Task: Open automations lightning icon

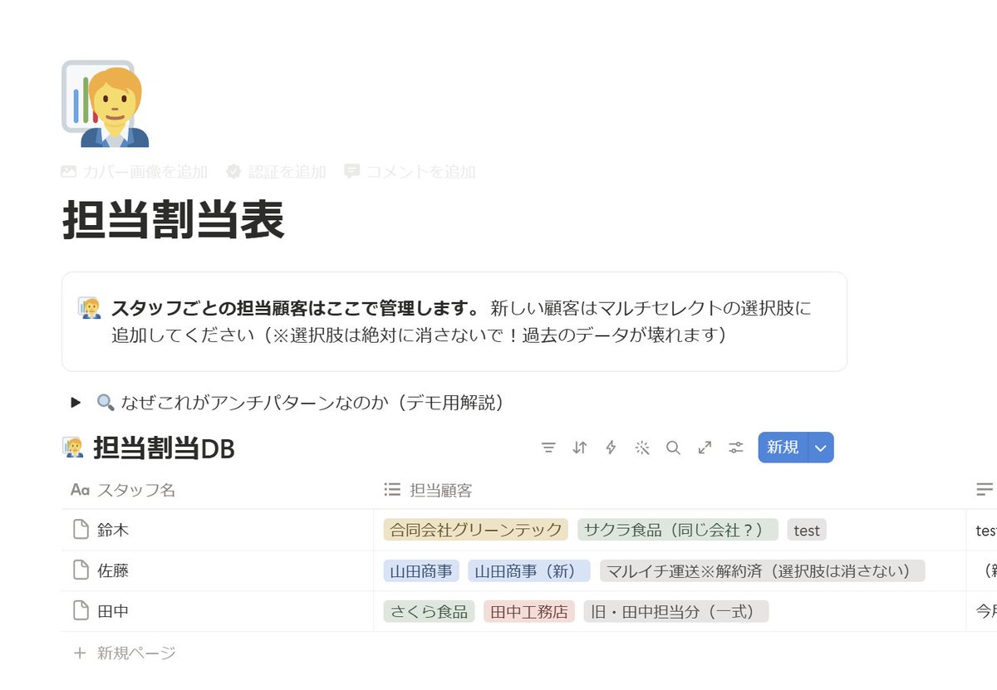Action: (611, 448)
